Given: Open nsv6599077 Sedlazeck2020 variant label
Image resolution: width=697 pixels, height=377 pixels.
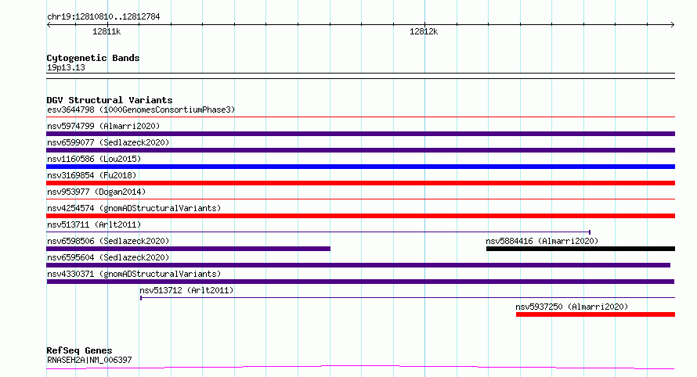Looking at the screenshot, I should click(108, 142).
